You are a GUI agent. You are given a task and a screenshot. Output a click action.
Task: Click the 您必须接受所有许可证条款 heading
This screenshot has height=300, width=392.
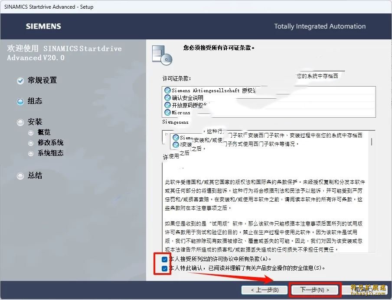[219, 48]
